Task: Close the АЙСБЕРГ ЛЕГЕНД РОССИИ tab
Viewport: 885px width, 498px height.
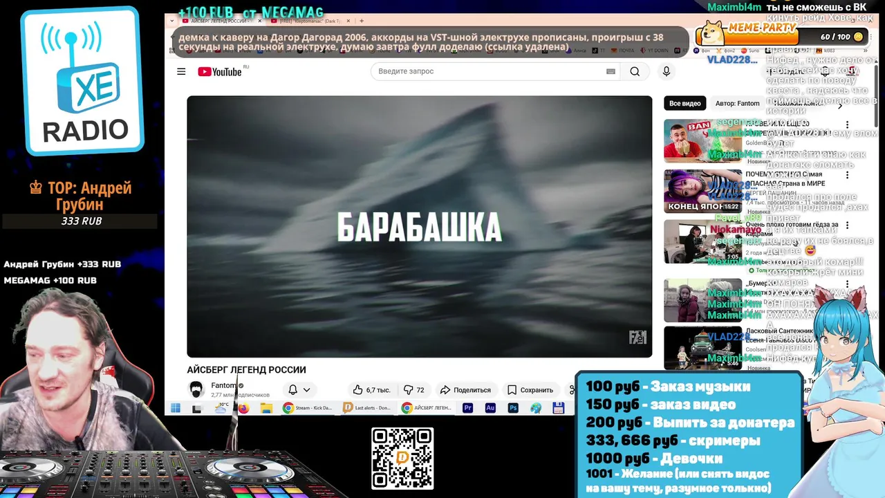Action: (x=259, y=21)
